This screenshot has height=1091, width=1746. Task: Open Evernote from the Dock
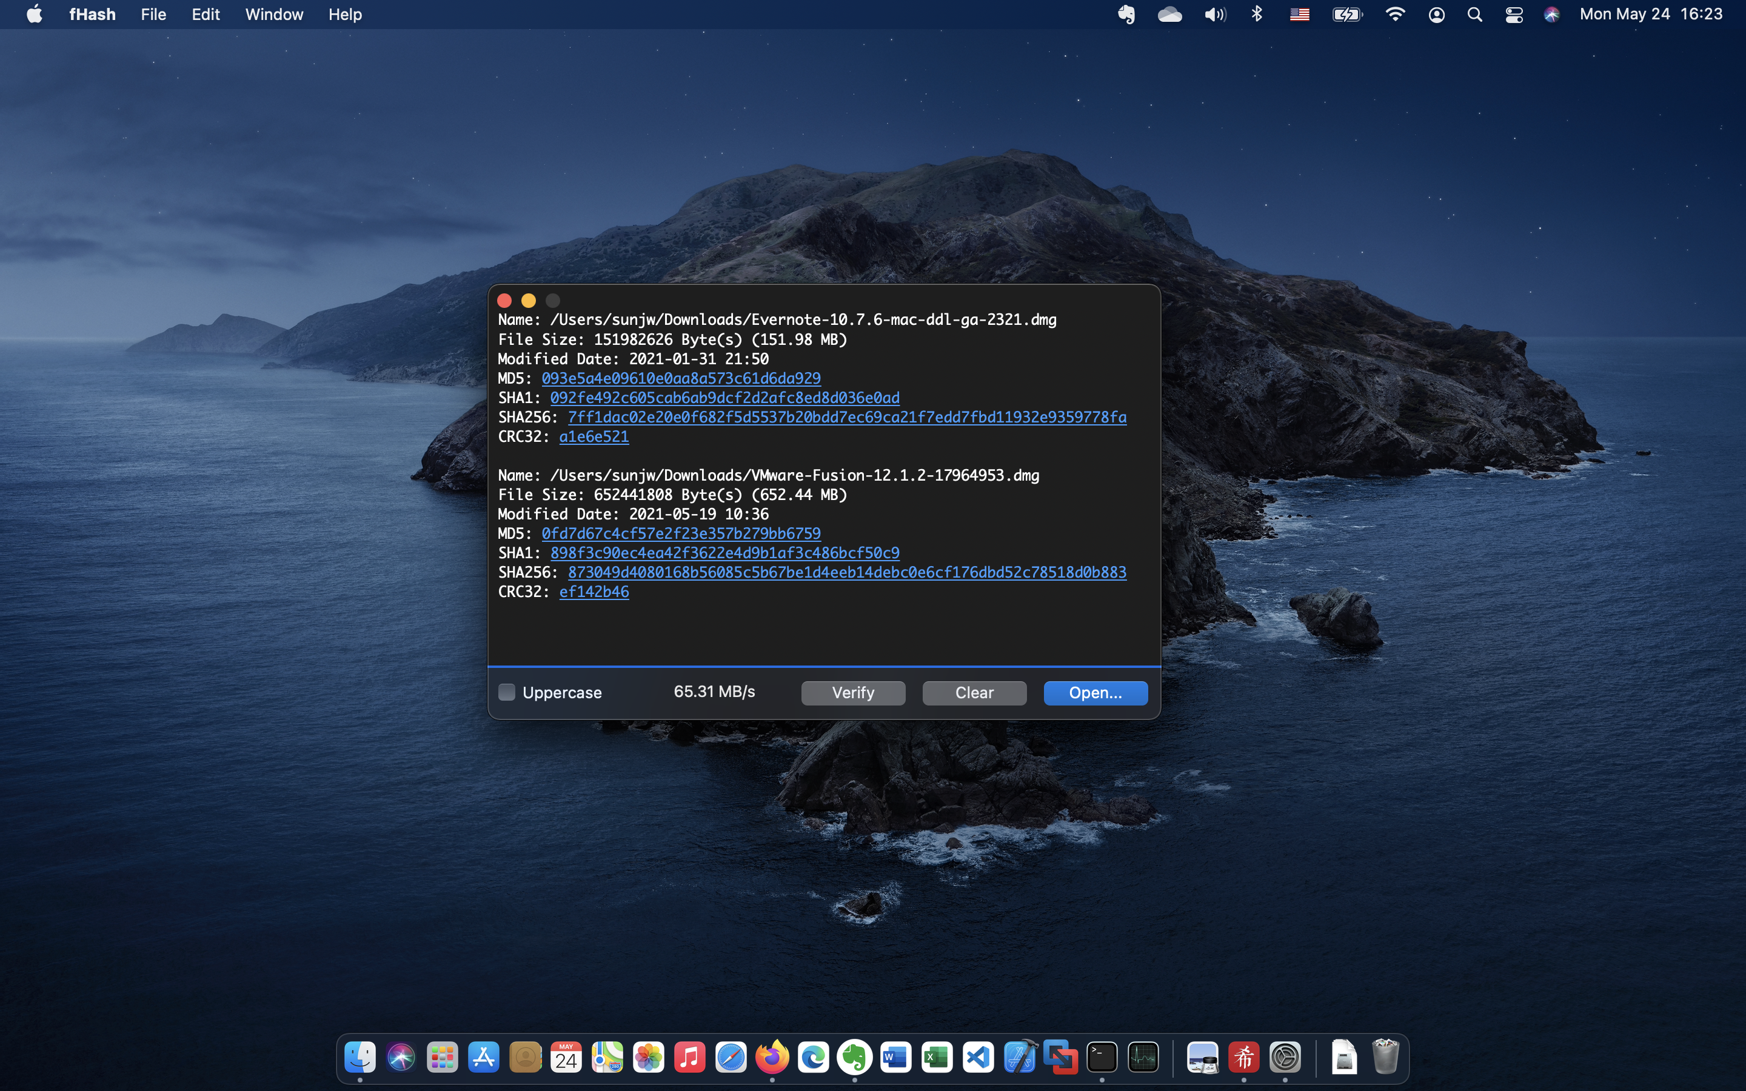click(854, 1056)
